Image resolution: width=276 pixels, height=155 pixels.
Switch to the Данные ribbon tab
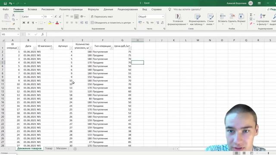pyautogui.click(x=108, y=9)
